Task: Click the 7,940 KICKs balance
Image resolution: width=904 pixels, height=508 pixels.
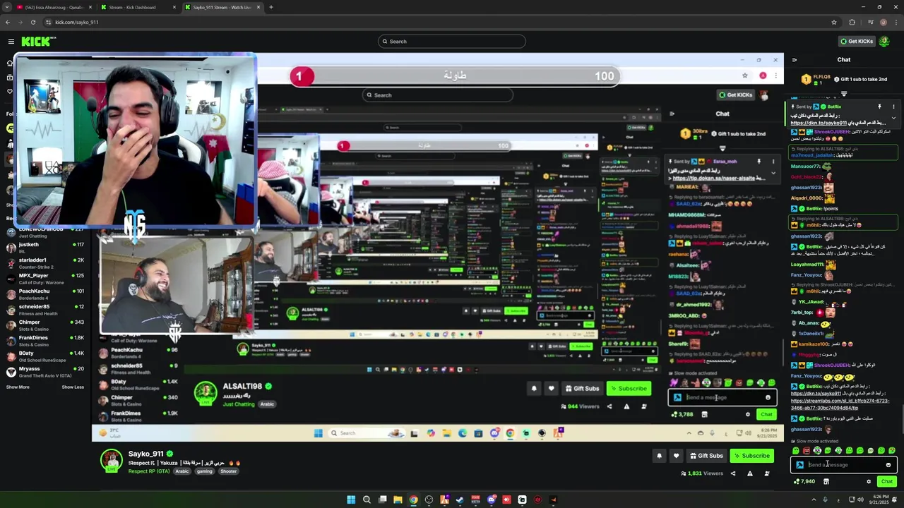Action: click(x=804, y=482)
